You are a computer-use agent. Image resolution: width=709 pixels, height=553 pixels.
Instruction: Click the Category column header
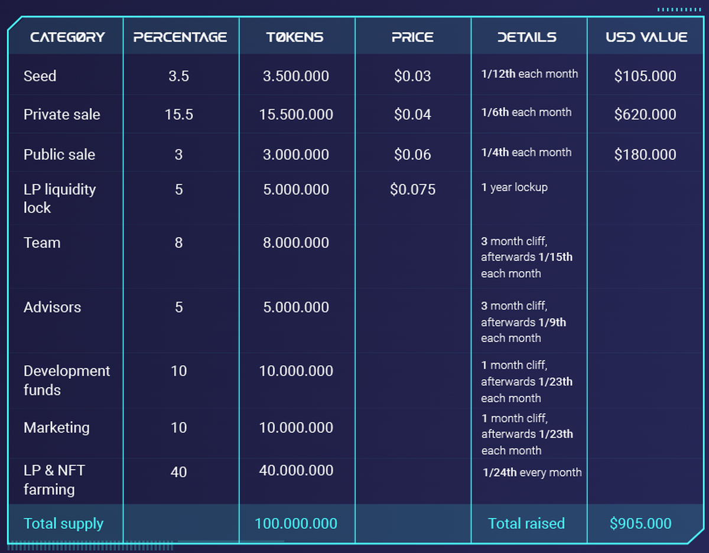tap(67, 37)
